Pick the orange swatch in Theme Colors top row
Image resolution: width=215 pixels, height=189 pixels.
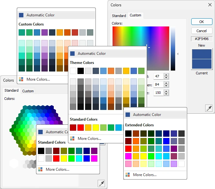(x=111, y=71)
